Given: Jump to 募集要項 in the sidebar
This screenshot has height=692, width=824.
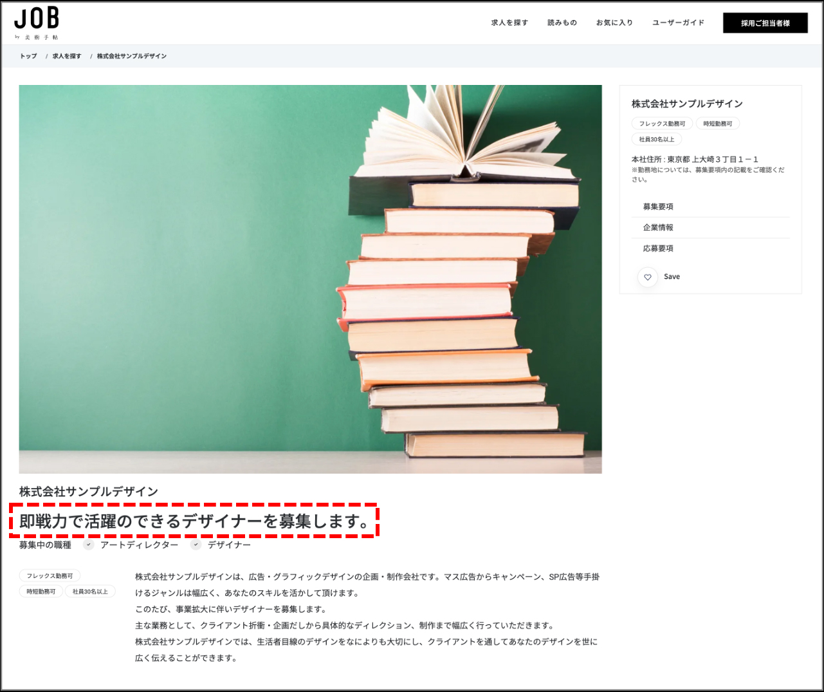Looking at the screenshot, I should (x=658, y=207).
